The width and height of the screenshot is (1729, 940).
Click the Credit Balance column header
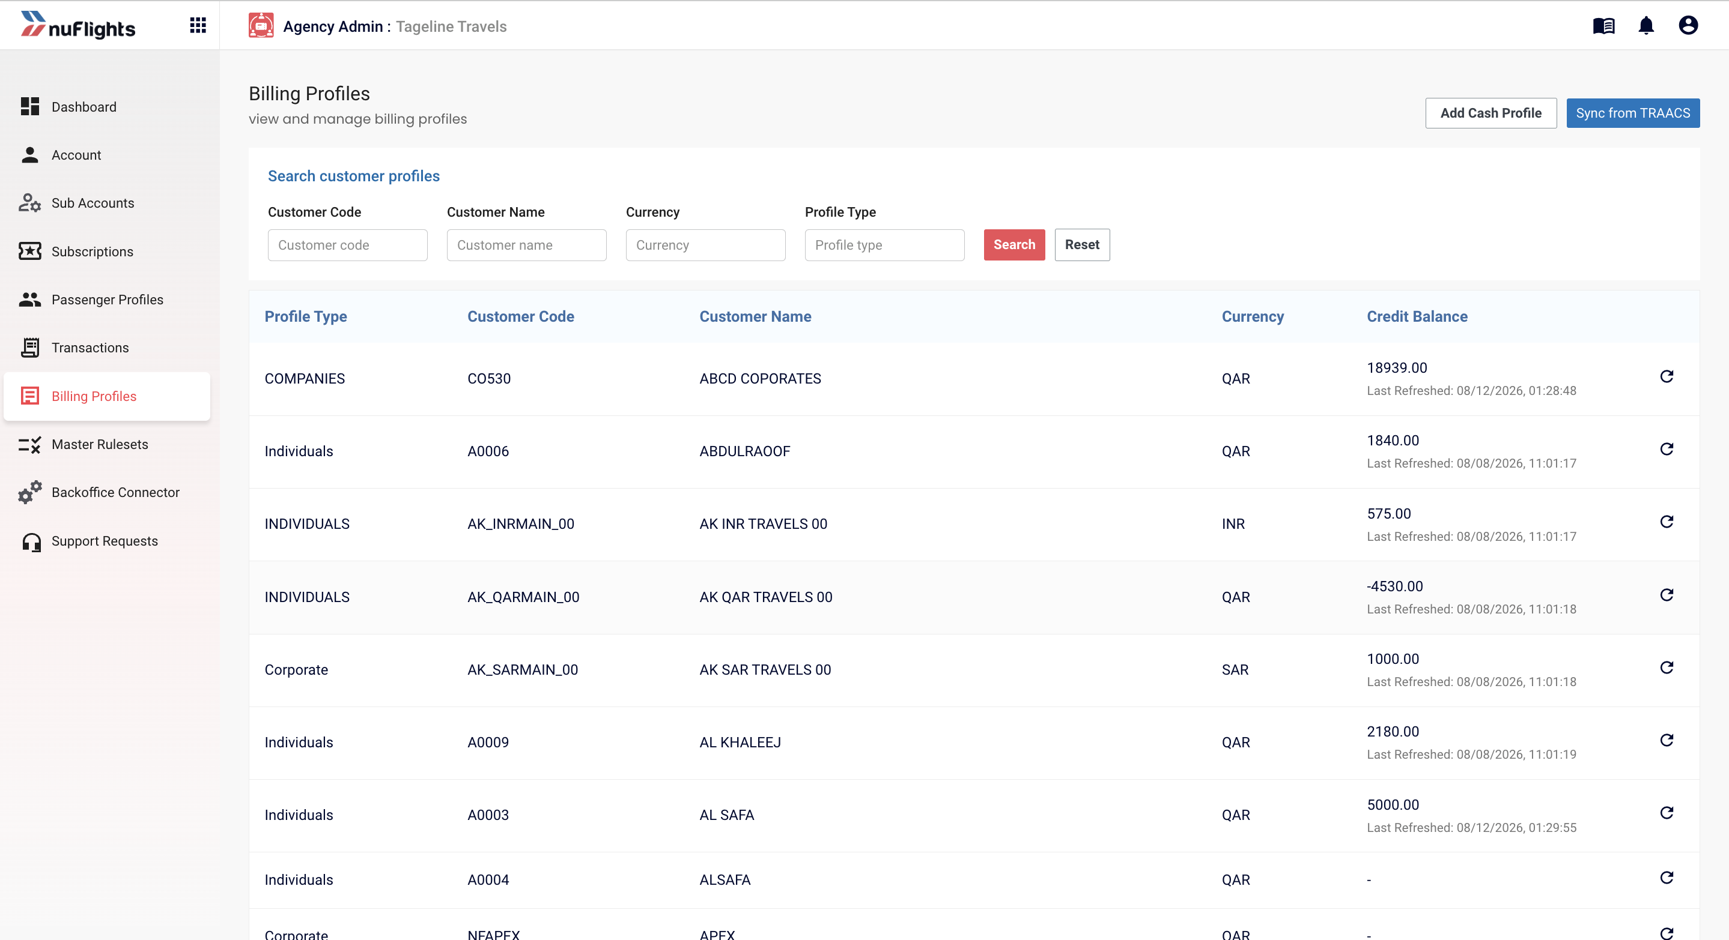tap(1417, 316)
